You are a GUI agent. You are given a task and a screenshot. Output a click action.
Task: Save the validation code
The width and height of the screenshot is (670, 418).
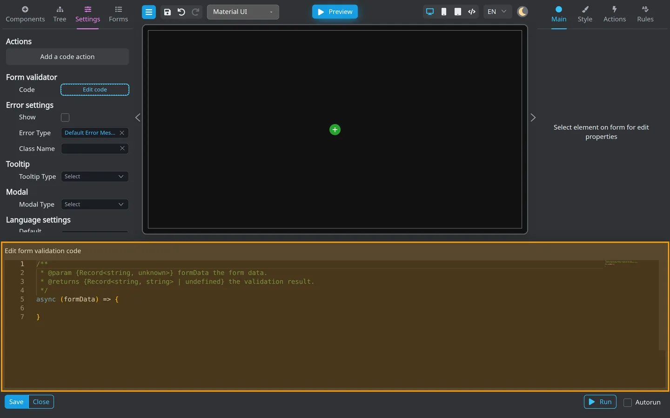click(x=16, y=402)
